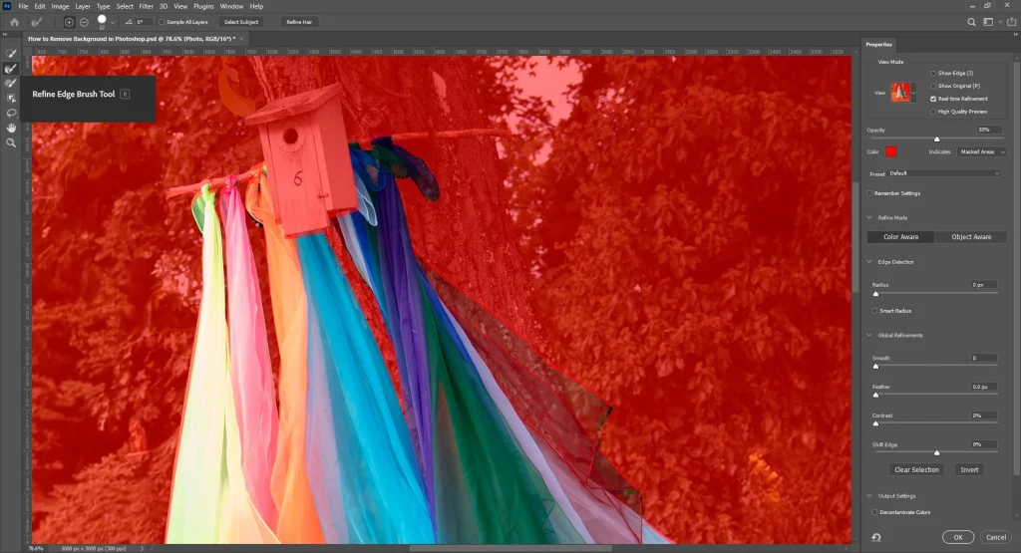
Task: Click the search icon at top right
Action: tap(971, 22)
